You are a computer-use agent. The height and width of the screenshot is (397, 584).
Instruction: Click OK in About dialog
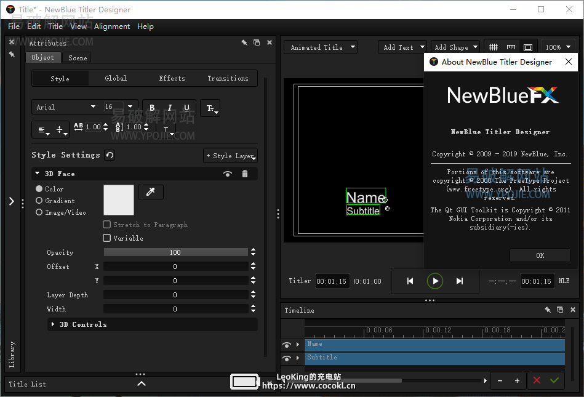tap(540, 255)
